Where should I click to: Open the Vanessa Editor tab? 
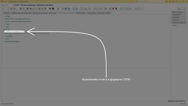click(91, 13)
